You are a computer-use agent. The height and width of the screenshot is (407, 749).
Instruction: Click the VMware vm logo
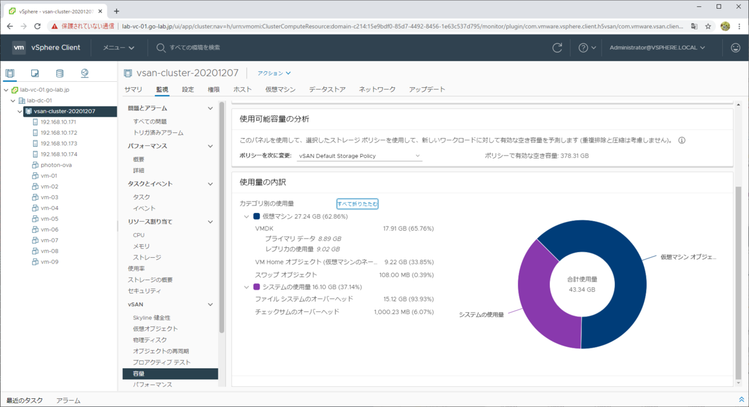[x=19, y=47]
